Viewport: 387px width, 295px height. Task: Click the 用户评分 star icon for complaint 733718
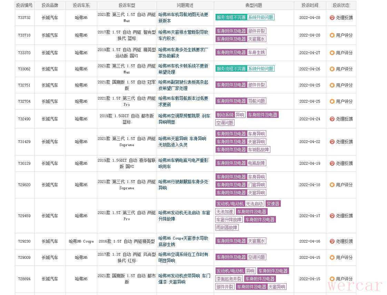point(332,35)
